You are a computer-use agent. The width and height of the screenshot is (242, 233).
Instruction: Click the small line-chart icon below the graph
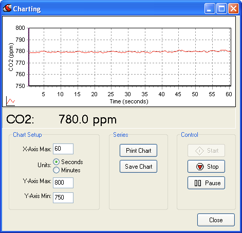coord(10,101)
